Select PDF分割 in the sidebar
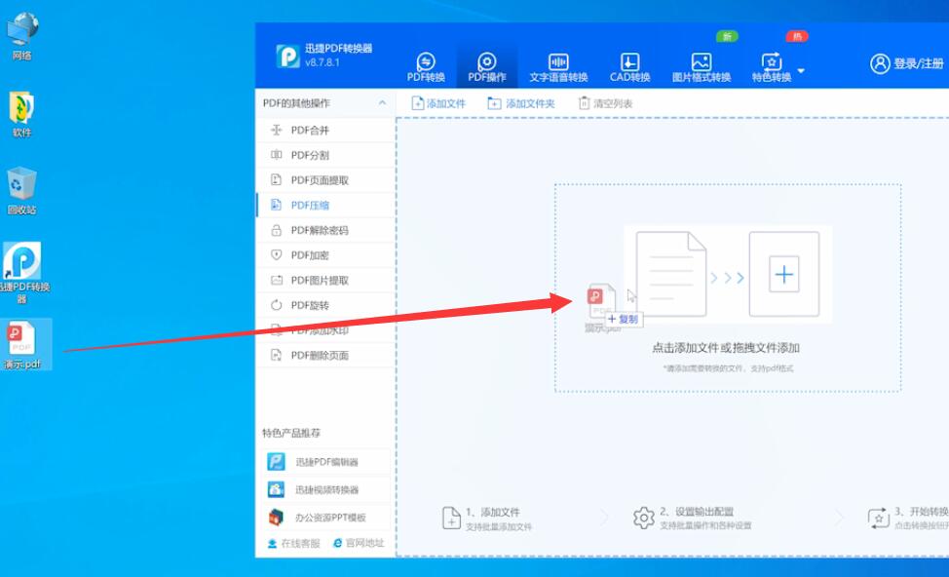949x577 pixels. pos(325,155)
